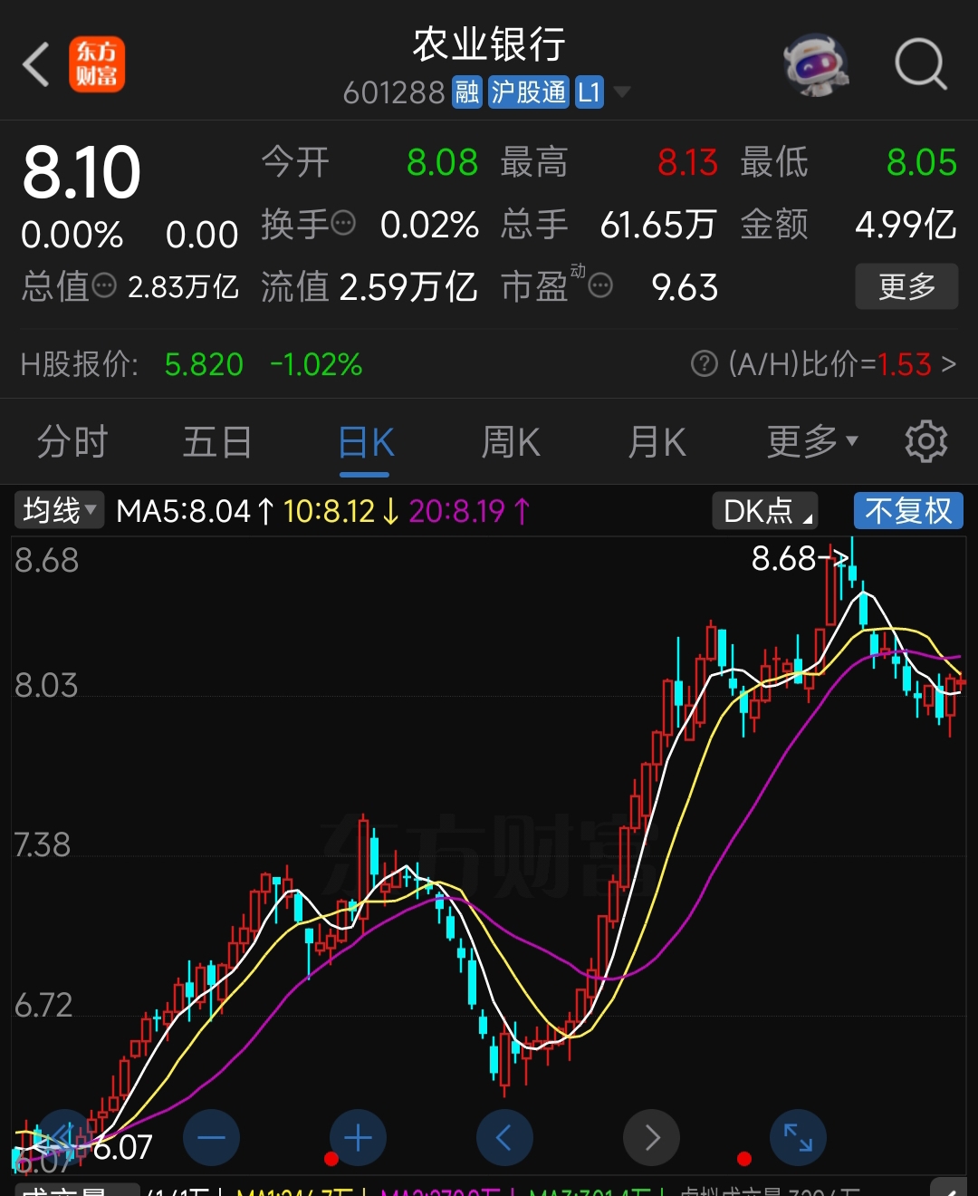Switch to the 月K tab
This screenshot has height=1196, width=978.
(x=657, y=442)
